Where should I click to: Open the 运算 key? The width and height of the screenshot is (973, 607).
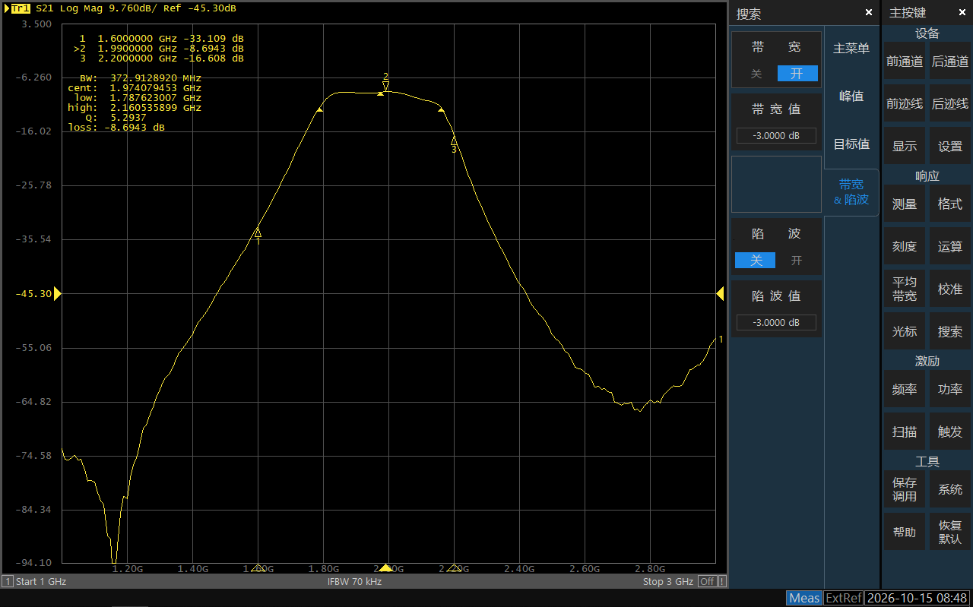pos(950,247)
